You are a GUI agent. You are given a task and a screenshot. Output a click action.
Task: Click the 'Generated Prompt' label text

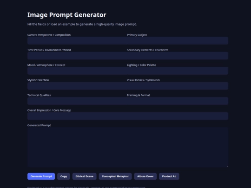click(39, 125)
